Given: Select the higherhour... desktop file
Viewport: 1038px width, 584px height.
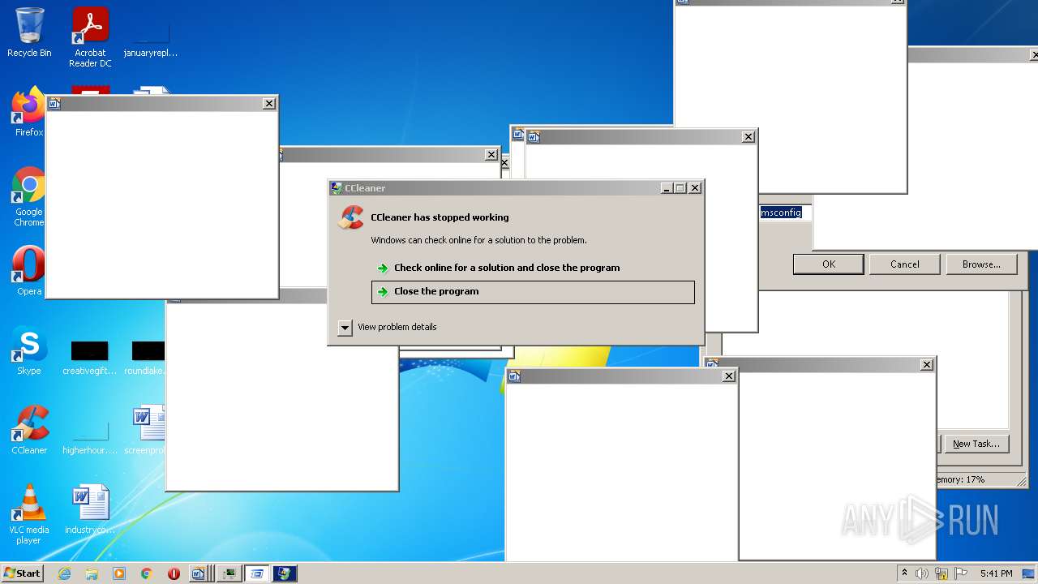Looking at the screenshot, I should (90, 436).
